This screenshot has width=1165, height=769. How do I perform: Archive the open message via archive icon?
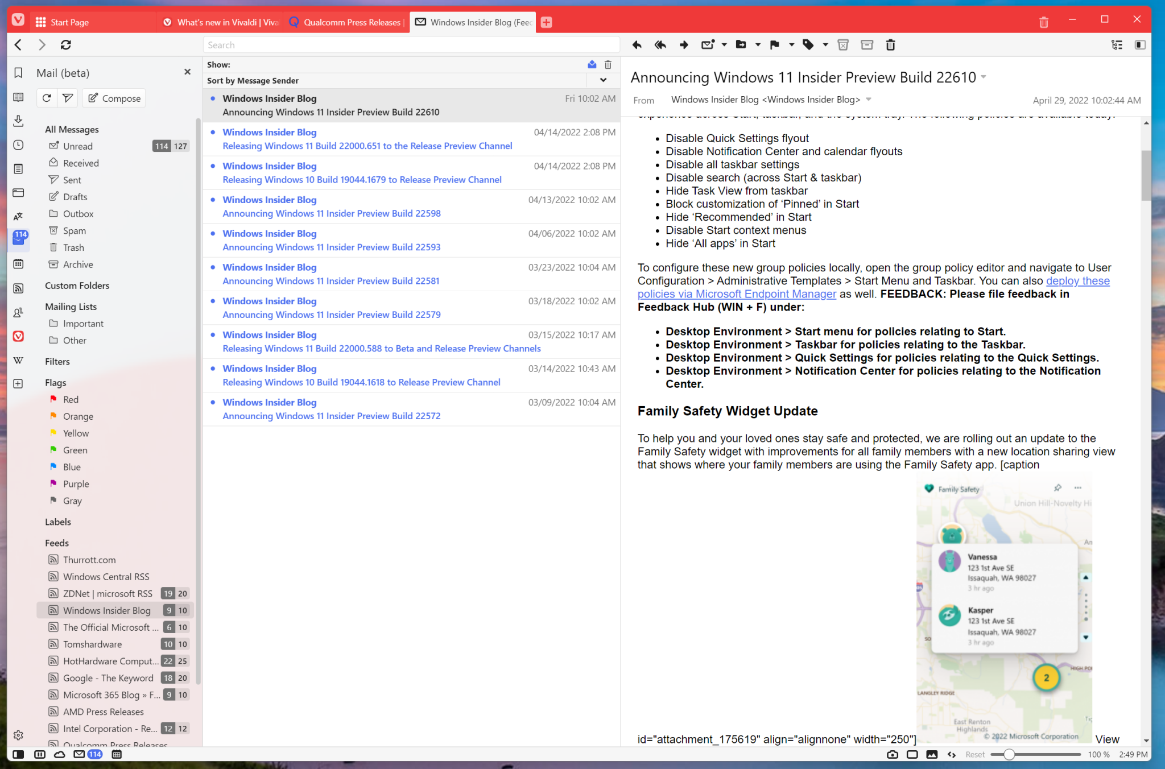pyautogui.click(x=867, y=44)
